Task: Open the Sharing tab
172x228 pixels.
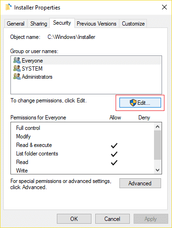Action: coord(39,24)
